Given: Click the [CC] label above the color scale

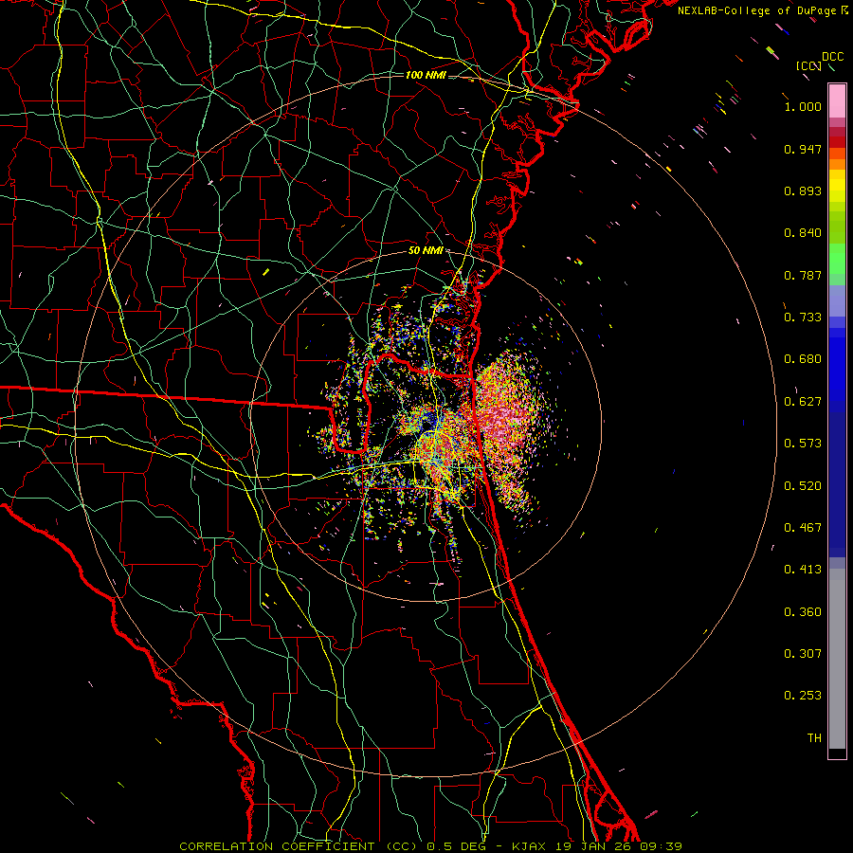Looking at the screenshot, I should [809, 66].
